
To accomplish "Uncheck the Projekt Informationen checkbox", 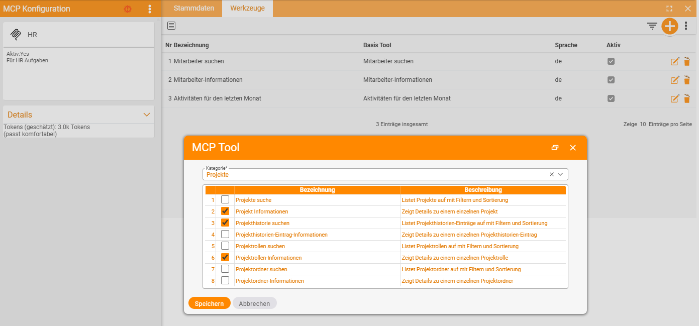I will [x=225, y=211].
